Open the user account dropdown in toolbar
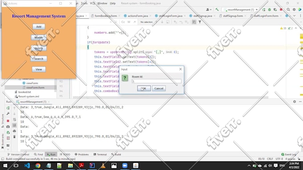 click(209, 9)
